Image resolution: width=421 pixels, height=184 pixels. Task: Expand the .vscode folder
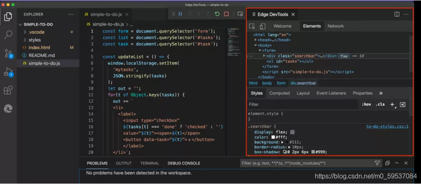coord(25,32)
